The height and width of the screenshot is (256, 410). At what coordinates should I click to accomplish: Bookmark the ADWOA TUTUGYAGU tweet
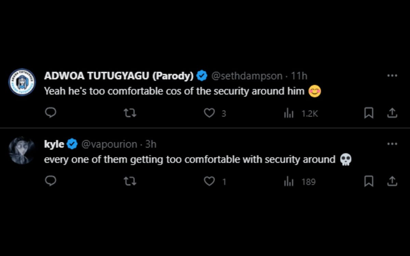pos(369,113)
